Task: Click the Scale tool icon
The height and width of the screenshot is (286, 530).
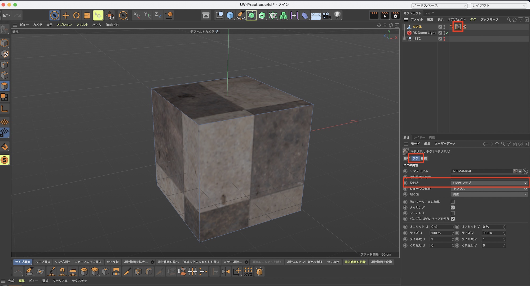Action: (x=87, y=16)
